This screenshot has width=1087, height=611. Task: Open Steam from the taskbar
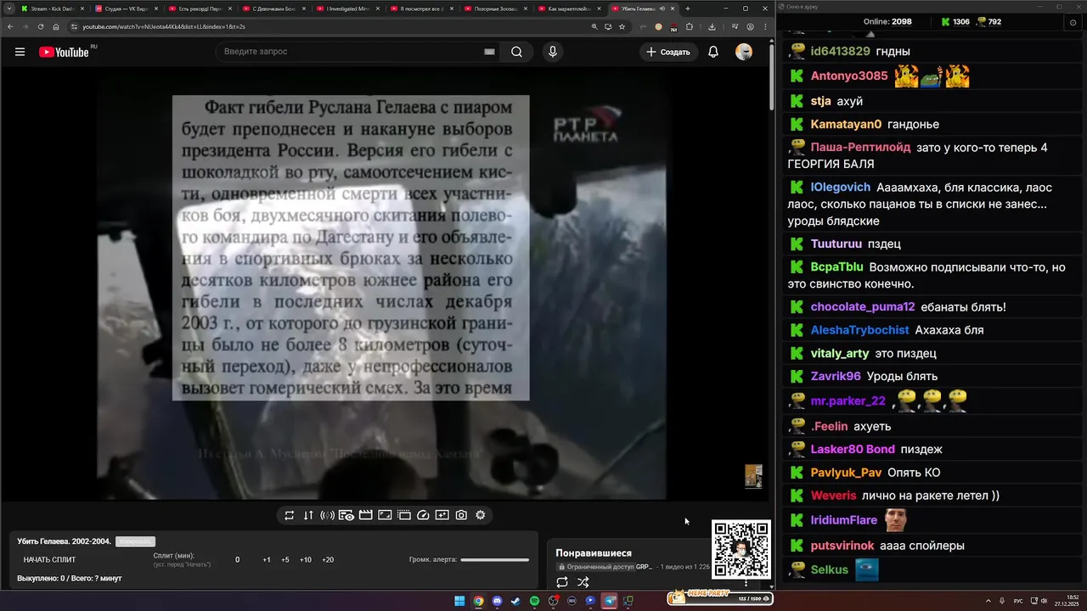(515, 601)
